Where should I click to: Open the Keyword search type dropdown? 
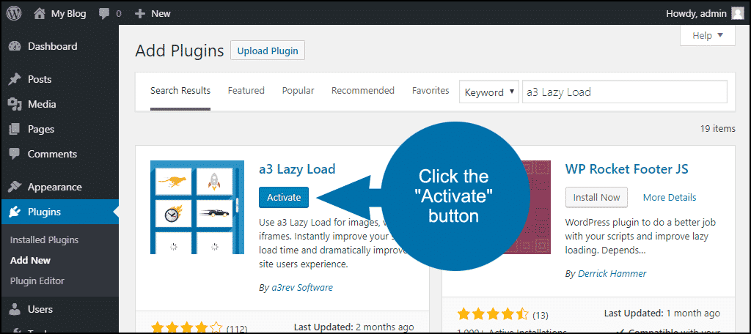click(489, 92)
